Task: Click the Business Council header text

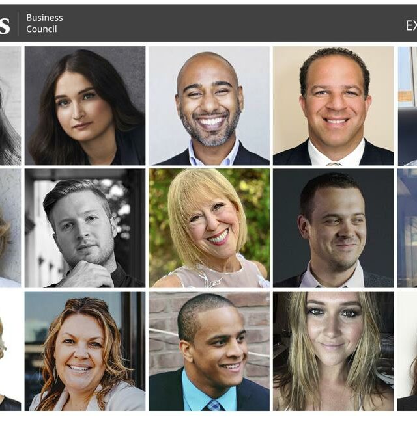Action: [x=44, y=23]
